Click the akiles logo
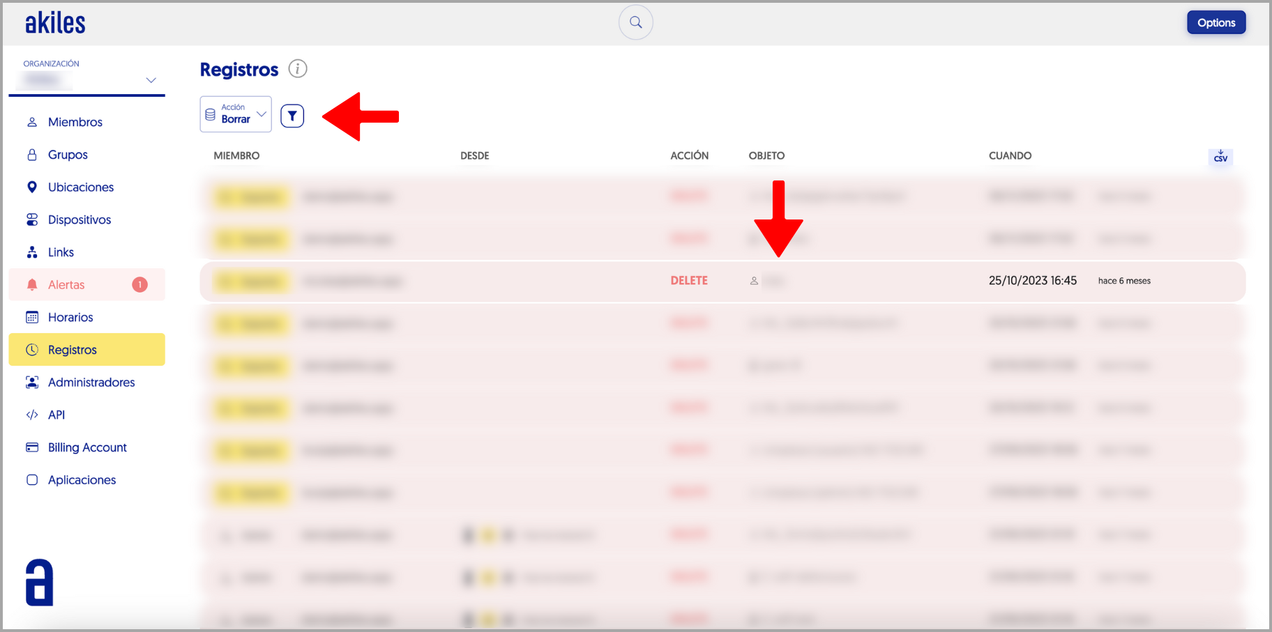This screenshot has height=632, width=1272. 55,23
